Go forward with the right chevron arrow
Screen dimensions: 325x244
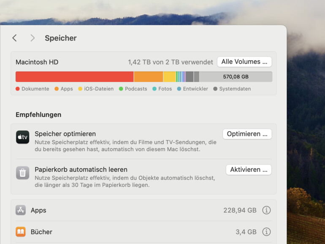(x=32, y=38)
